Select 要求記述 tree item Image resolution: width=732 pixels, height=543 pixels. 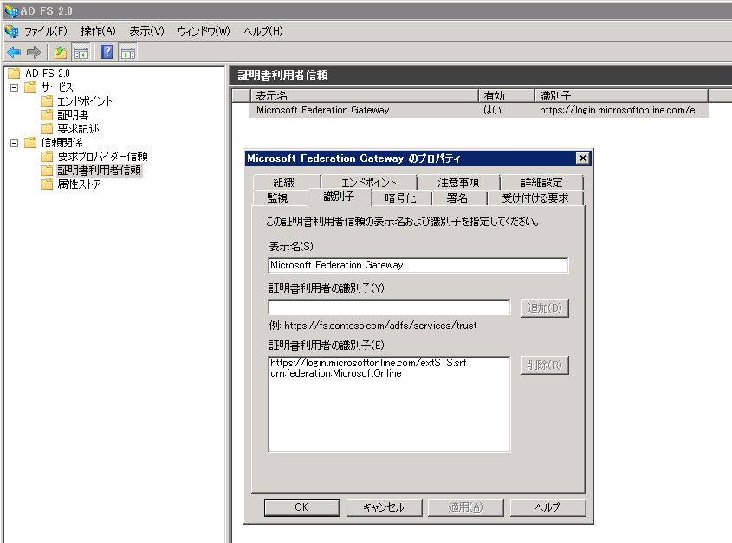[78, 129]
